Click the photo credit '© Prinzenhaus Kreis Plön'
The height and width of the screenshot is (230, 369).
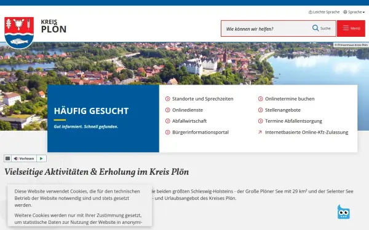[x=351, y=45]
